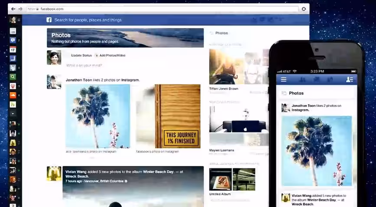Open Jonathon Toon's profile picture in the feed
Image resolution: width=376 pixels, height=207 pixels.
click(54, 82)
